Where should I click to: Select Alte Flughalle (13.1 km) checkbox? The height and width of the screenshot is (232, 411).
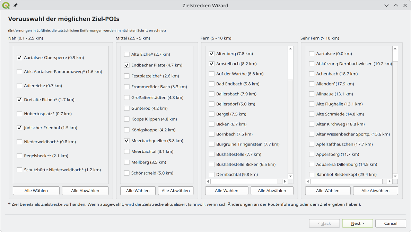(x=312, y=104)
